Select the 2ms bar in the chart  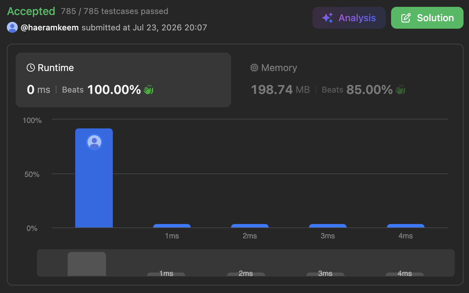250,226
